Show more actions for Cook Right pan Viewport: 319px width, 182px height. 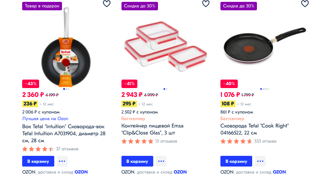tap(260, 161)
